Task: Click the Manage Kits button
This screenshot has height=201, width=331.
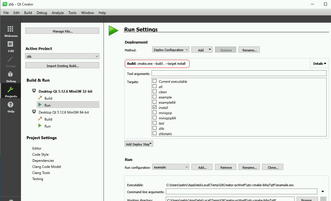Action: (x=62, y=31)
